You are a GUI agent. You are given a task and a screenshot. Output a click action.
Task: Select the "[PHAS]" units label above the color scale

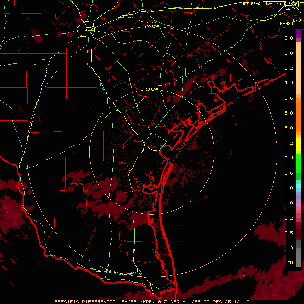pyautogui.click(x=285, y=23)
